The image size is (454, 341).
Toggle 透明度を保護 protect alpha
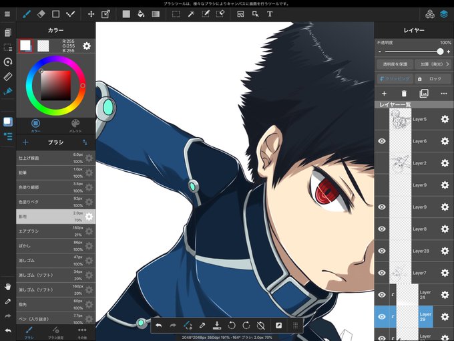point(395,64)
